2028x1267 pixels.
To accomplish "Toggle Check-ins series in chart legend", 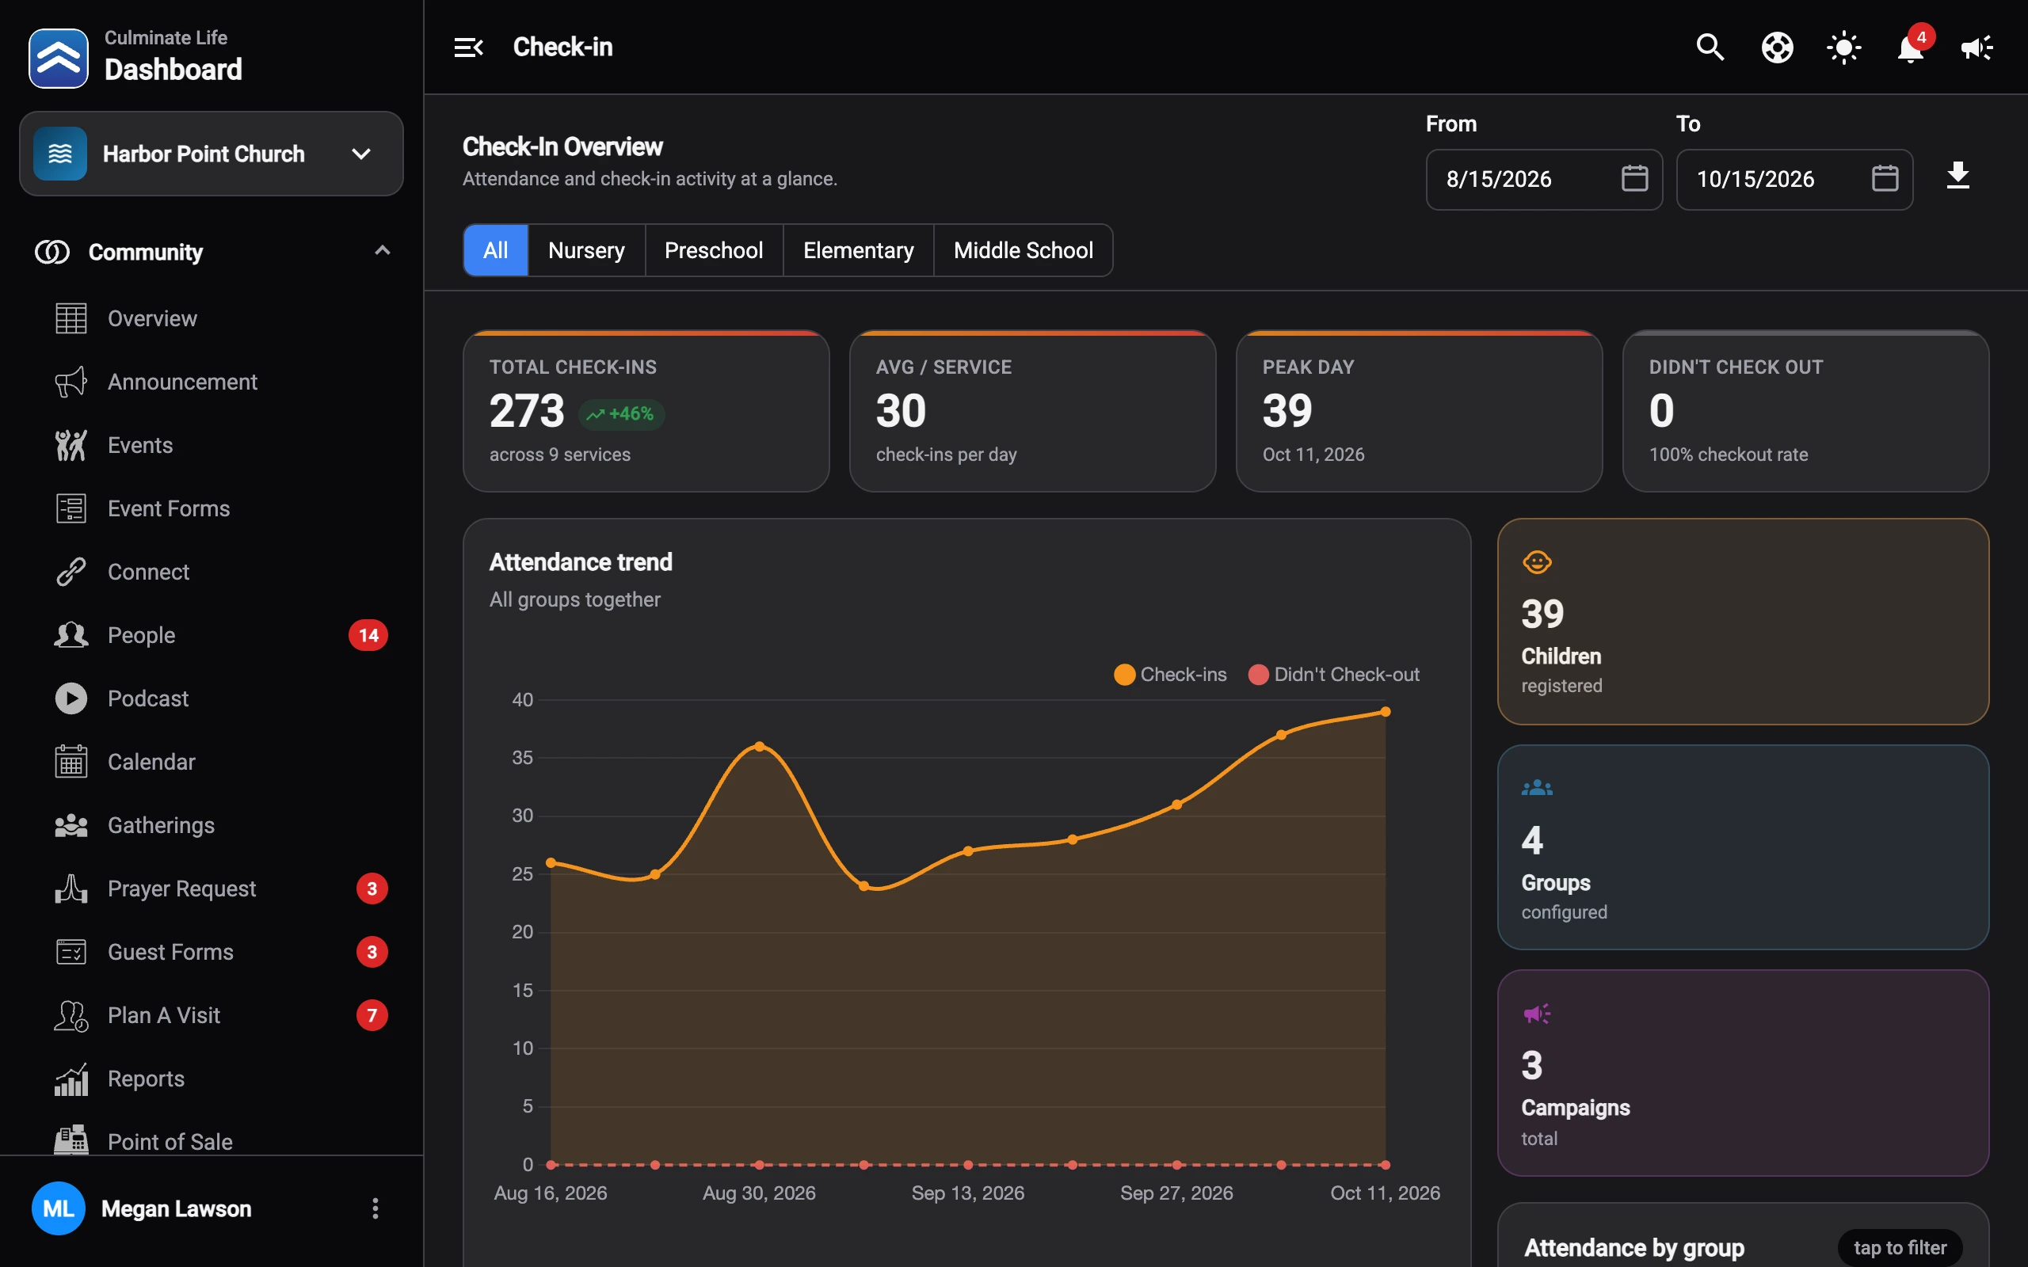I will [x=1171, y=675].
